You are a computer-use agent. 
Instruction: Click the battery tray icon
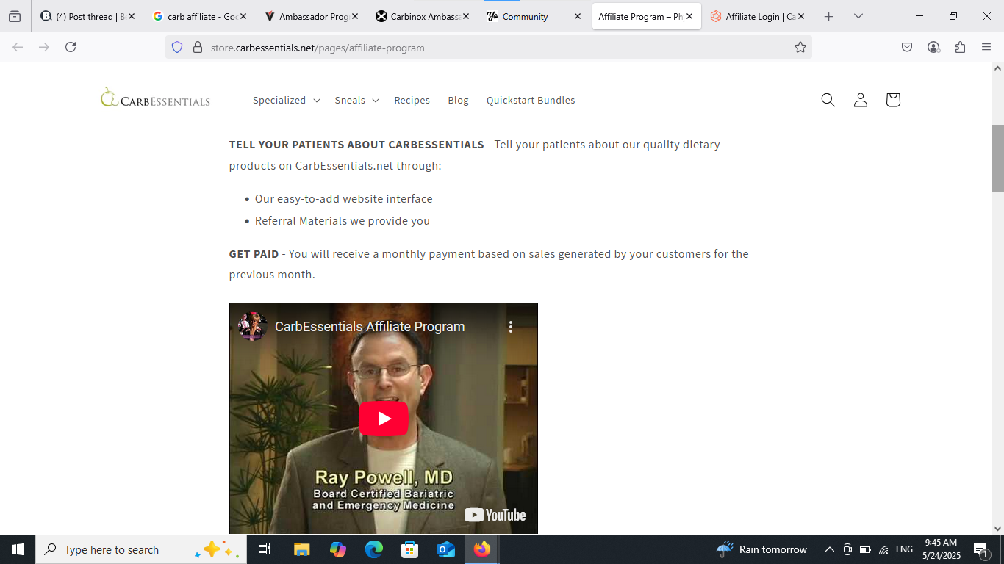click(865, 549)
